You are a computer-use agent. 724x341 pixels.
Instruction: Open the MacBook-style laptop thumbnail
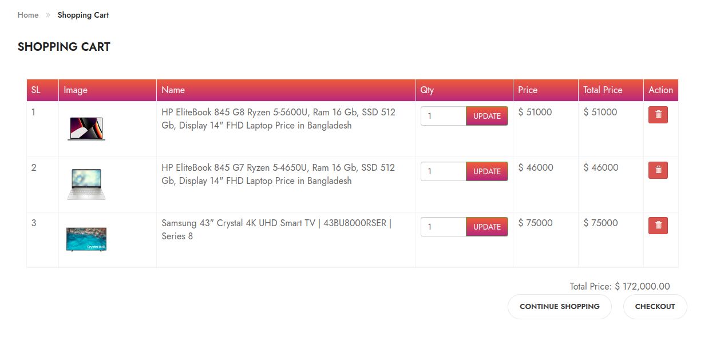point(86,129)
